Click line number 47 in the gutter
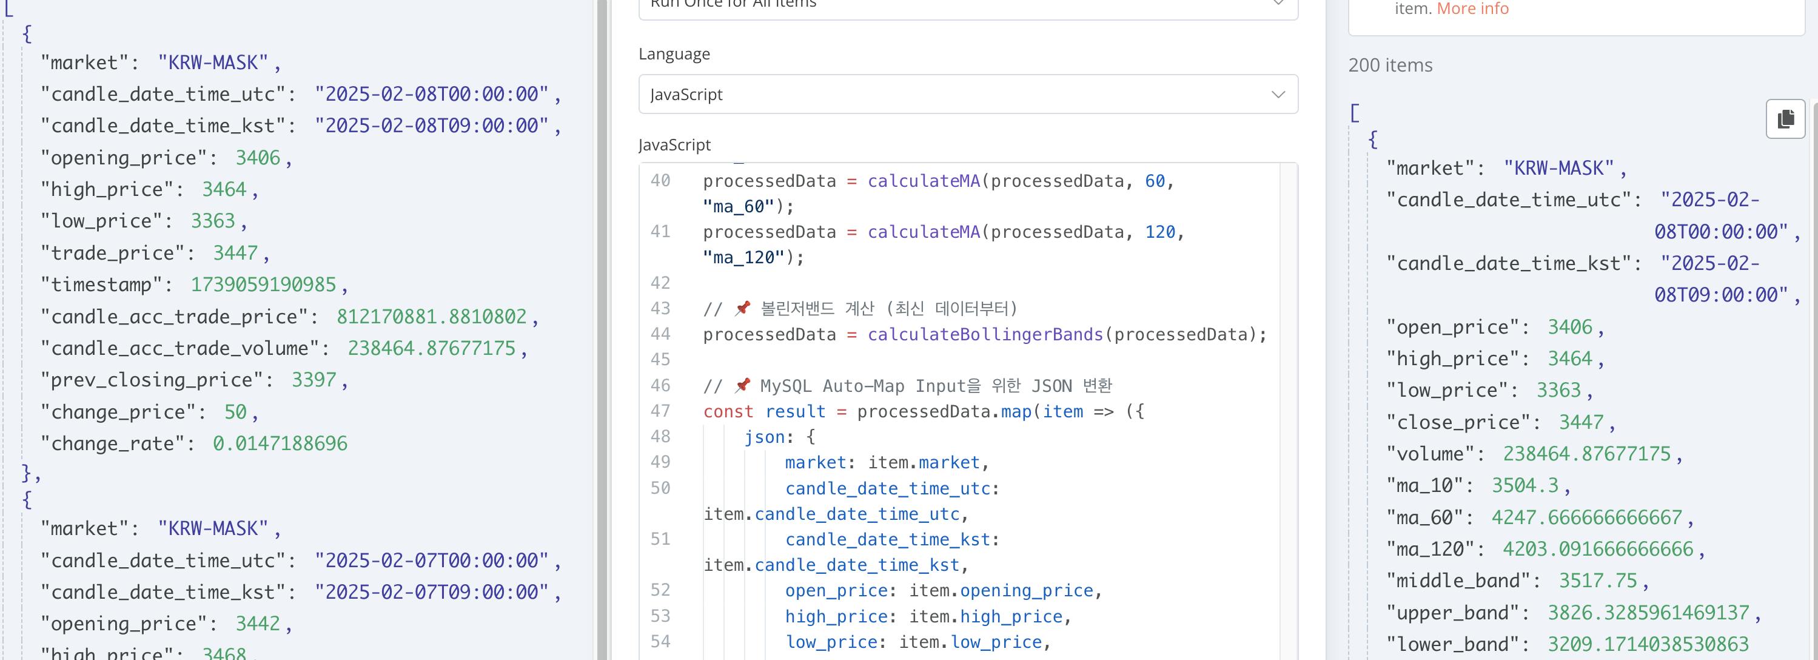Image resolution: width=1818 pixels, height=660 pixels. tap(660, 411)
